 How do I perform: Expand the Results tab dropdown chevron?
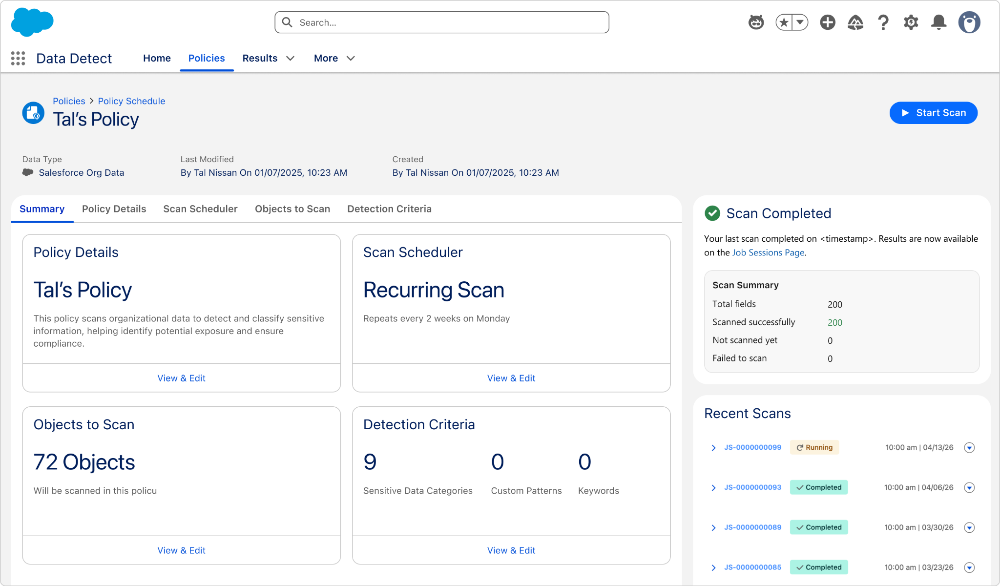click(x=291, y=59)
